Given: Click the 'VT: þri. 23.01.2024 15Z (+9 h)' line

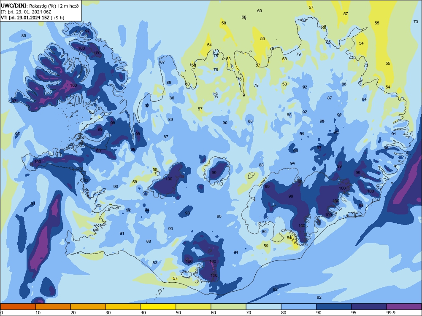Looking at the screenshot, I should (32, 18).
